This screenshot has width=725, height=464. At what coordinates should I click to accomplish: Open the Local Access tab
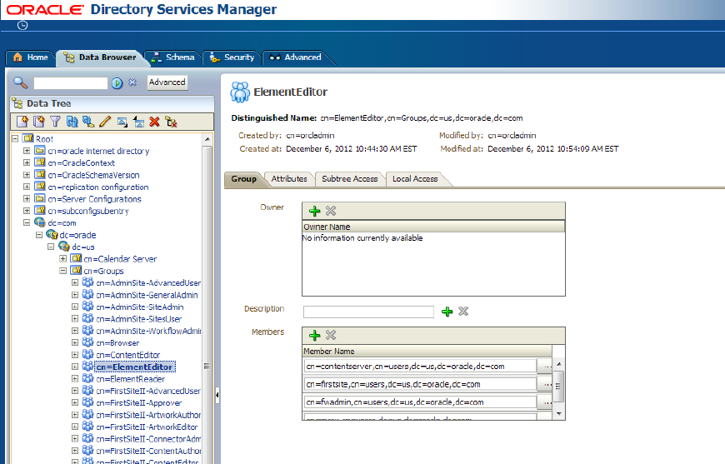point(415,179)
